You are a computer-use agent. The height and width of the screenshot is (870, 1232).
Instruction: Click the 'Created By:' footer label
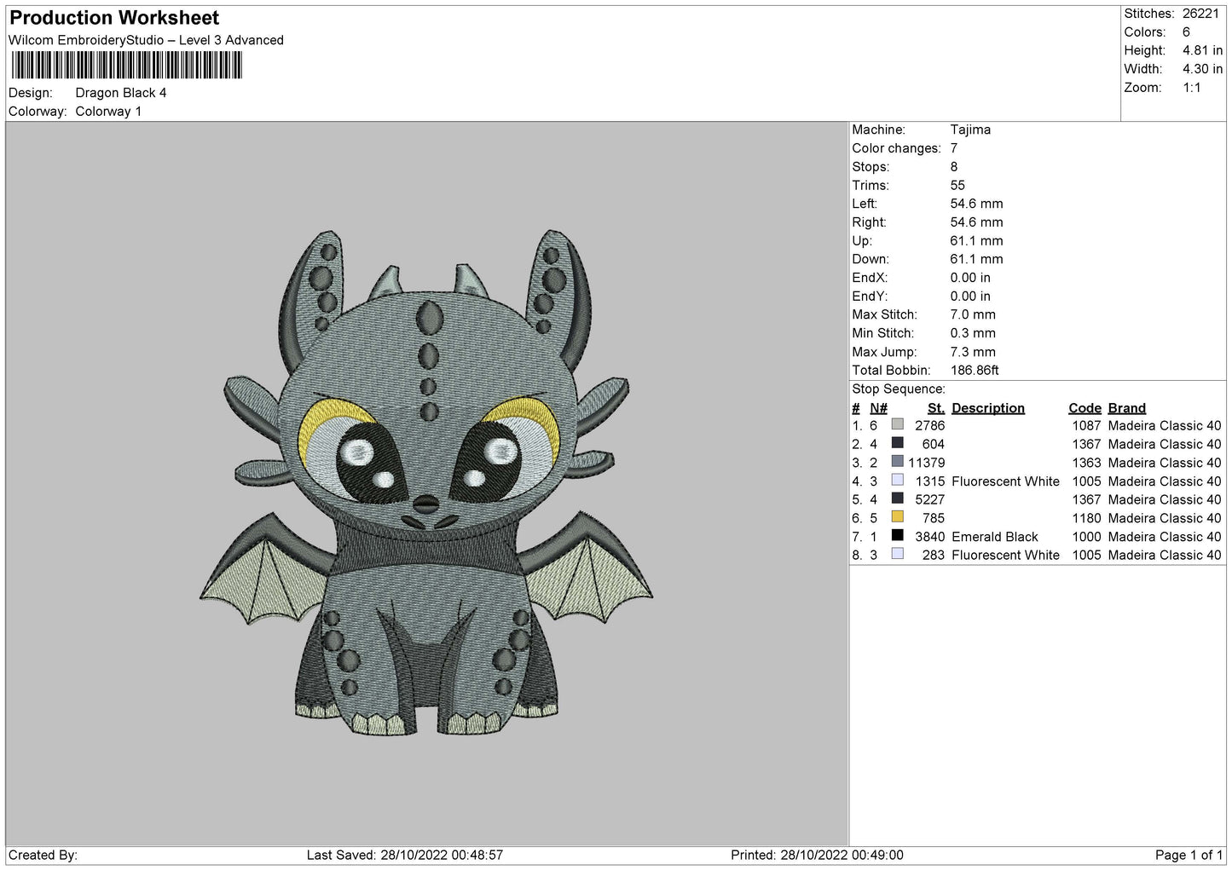click(43, 855)
